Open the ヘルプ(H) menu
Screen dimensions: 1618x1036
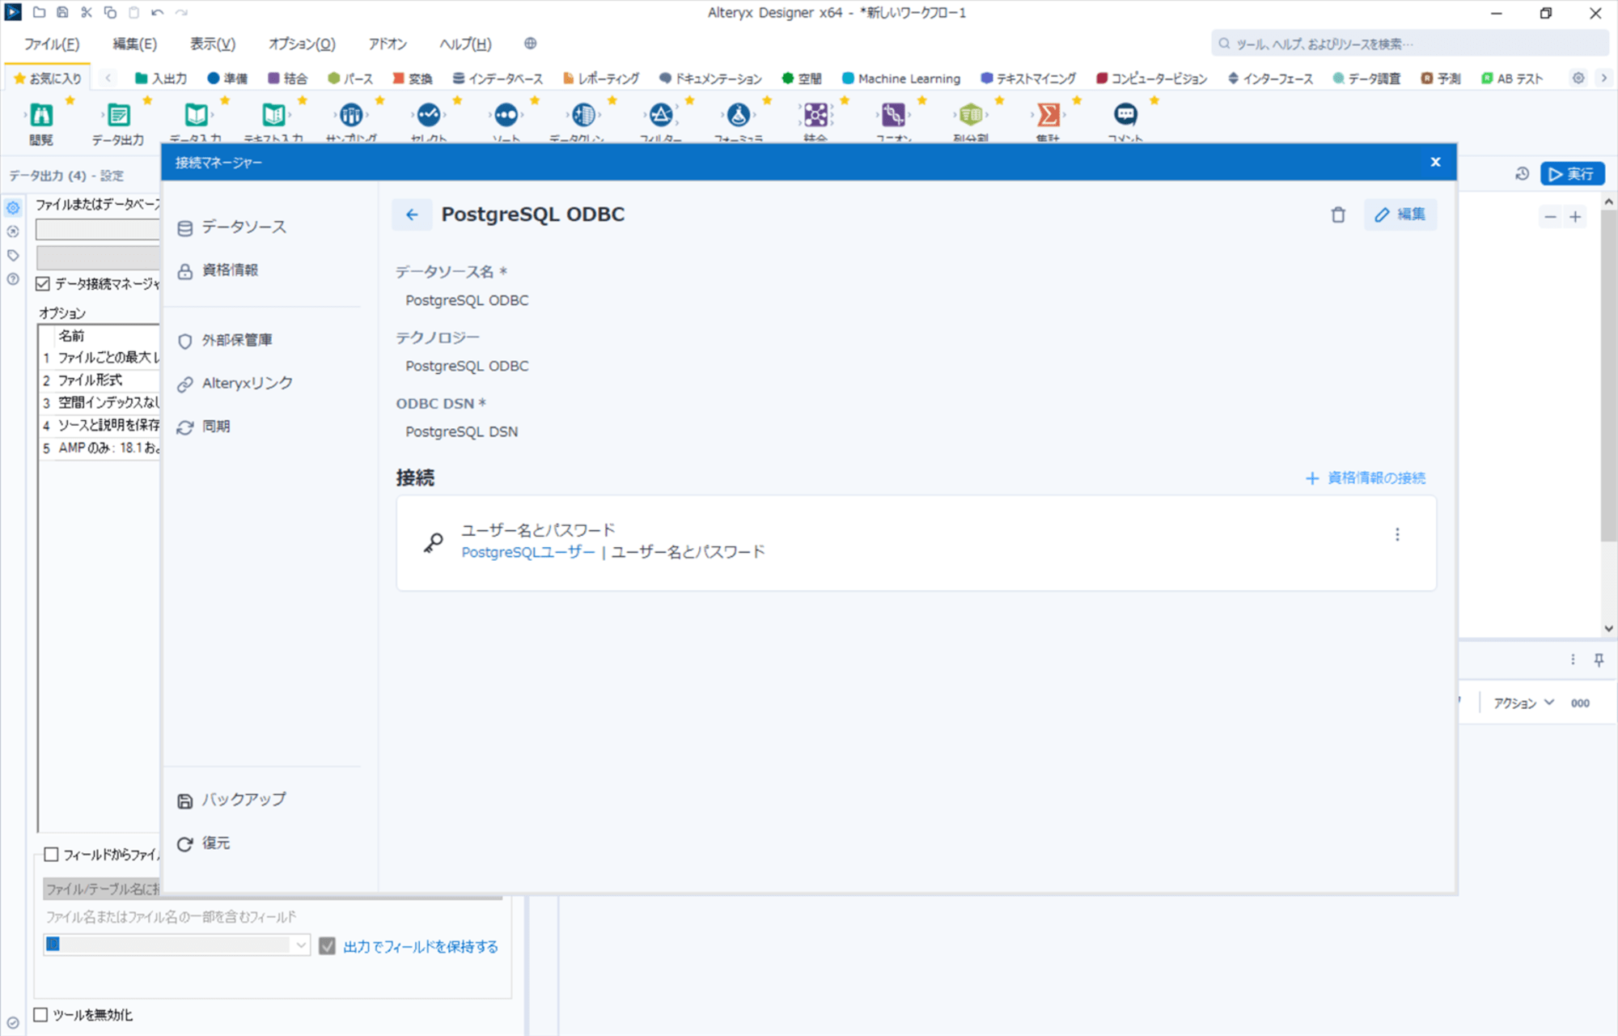[x=465, y=44]
